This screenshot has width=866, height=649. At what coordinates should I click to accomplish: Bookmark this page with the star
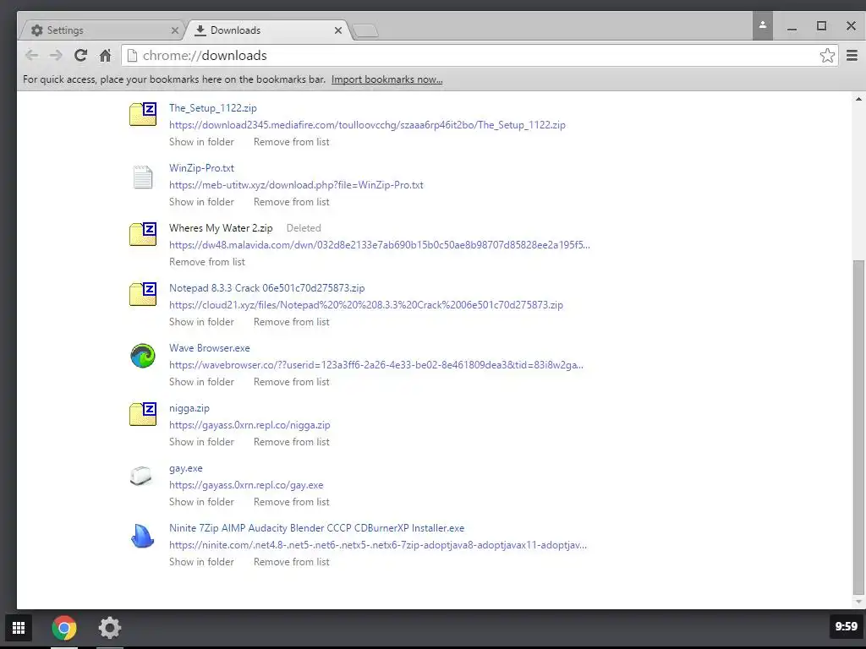click(827, 55)
